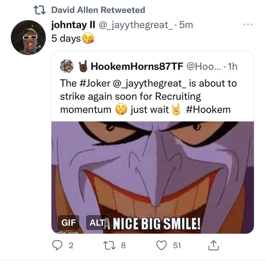
Task: Open the share options icon
Action: pyautogui.click(x=213, y=246)
